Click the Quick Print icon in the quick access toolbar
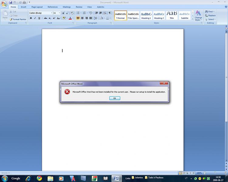 point(24,2)
